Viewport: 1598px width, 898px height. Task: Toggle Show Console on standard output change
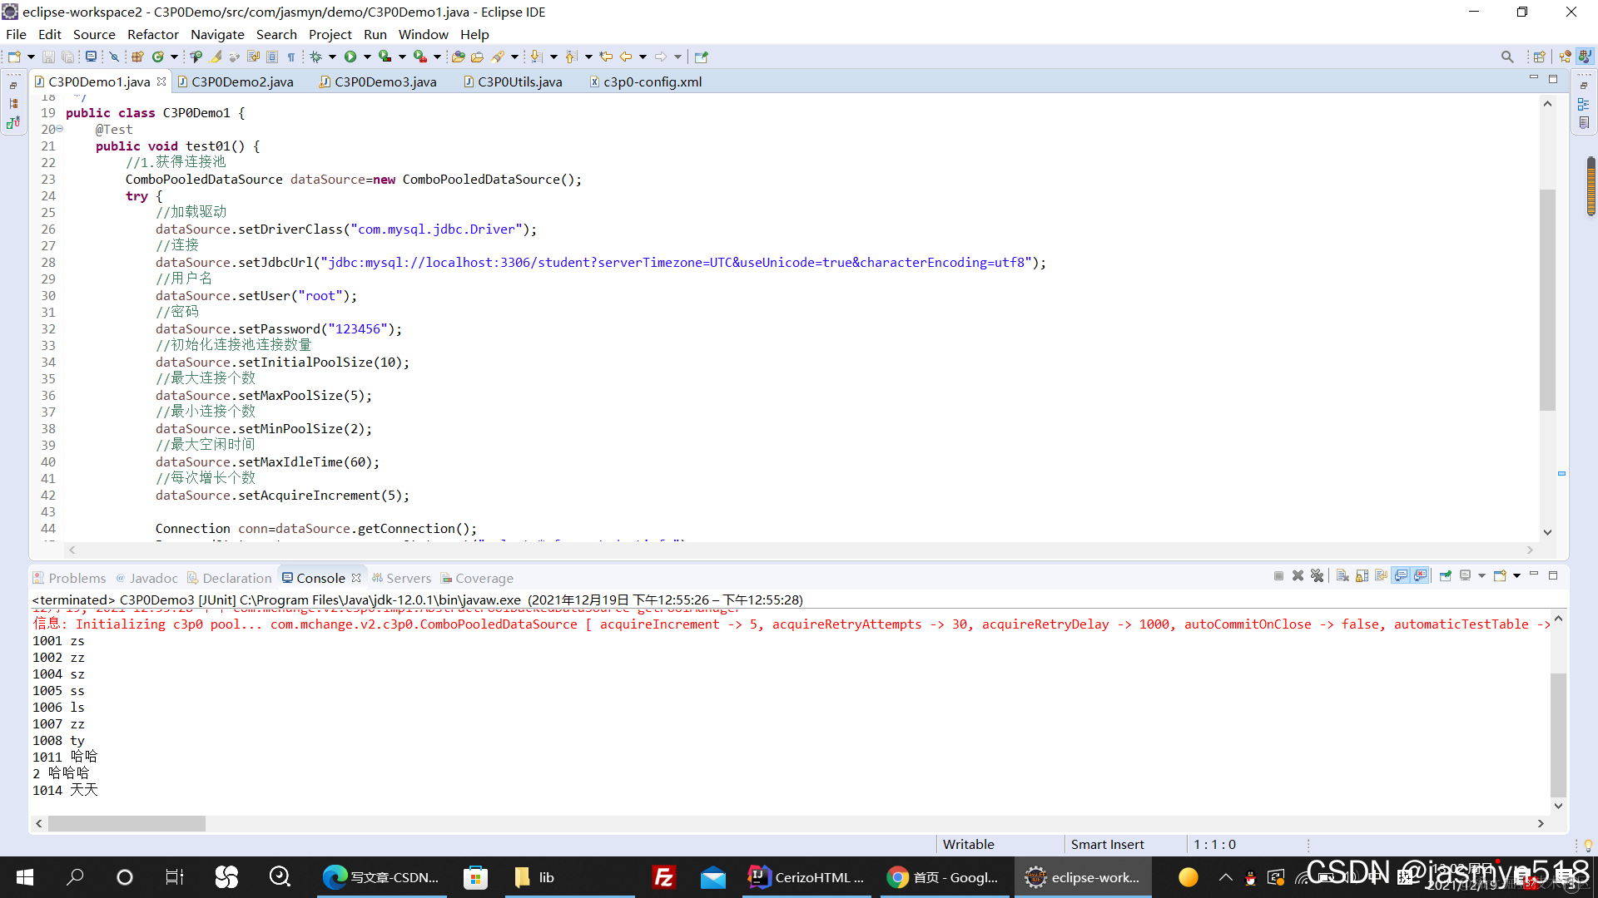pos(1402,575)
